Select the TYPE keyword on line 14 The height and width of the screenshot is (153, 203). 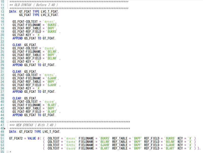coord(36,15)
